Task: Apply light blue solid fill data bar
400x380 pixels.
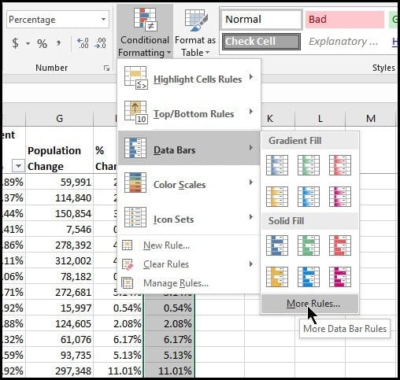Action: tap(309, 277)
